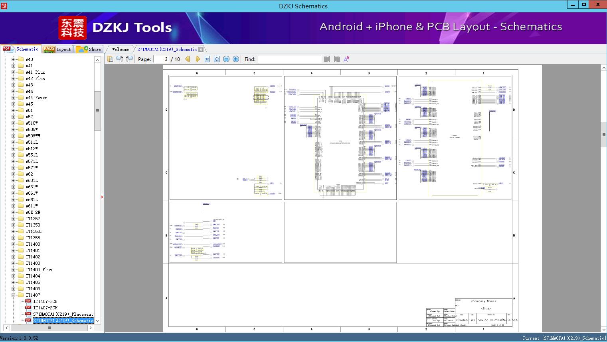
Task: Select the A631L folder
Action: 32,180
